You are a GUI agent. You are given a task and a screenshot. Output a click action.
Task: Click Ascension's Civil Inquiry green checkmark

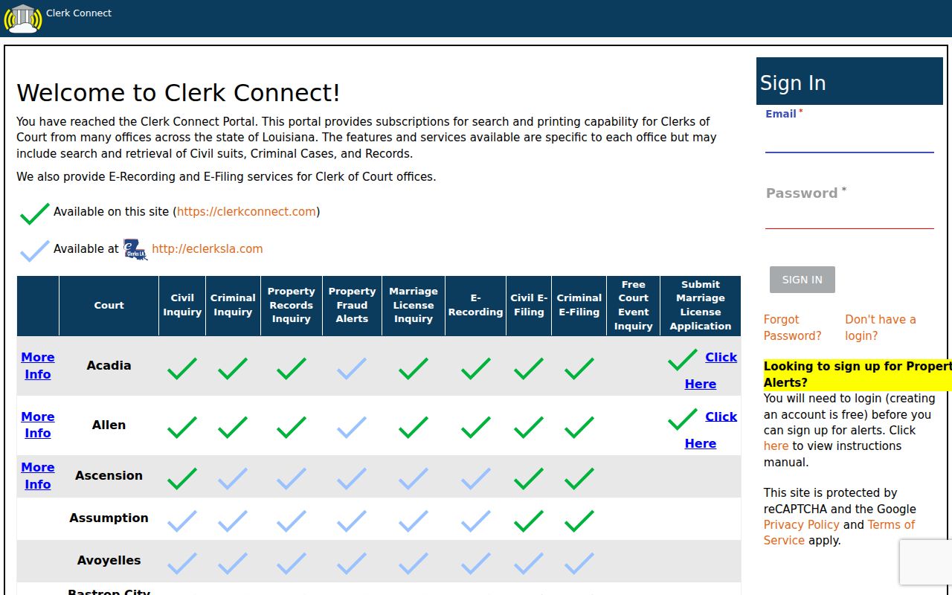182,478
